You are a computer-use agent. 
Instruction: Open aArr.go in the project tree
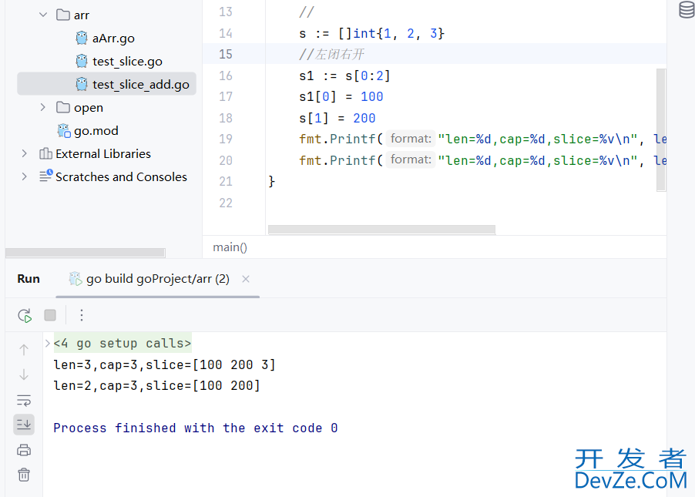[113, 39]
